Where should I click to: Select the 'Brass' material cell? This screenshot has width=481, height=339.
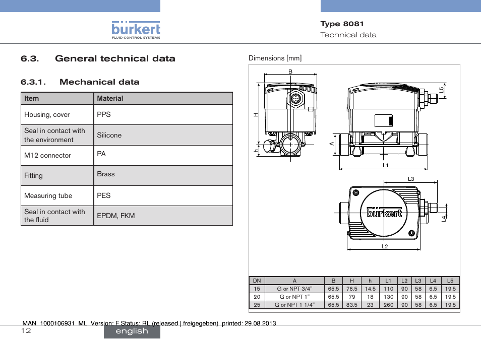[x=163, y=176]
